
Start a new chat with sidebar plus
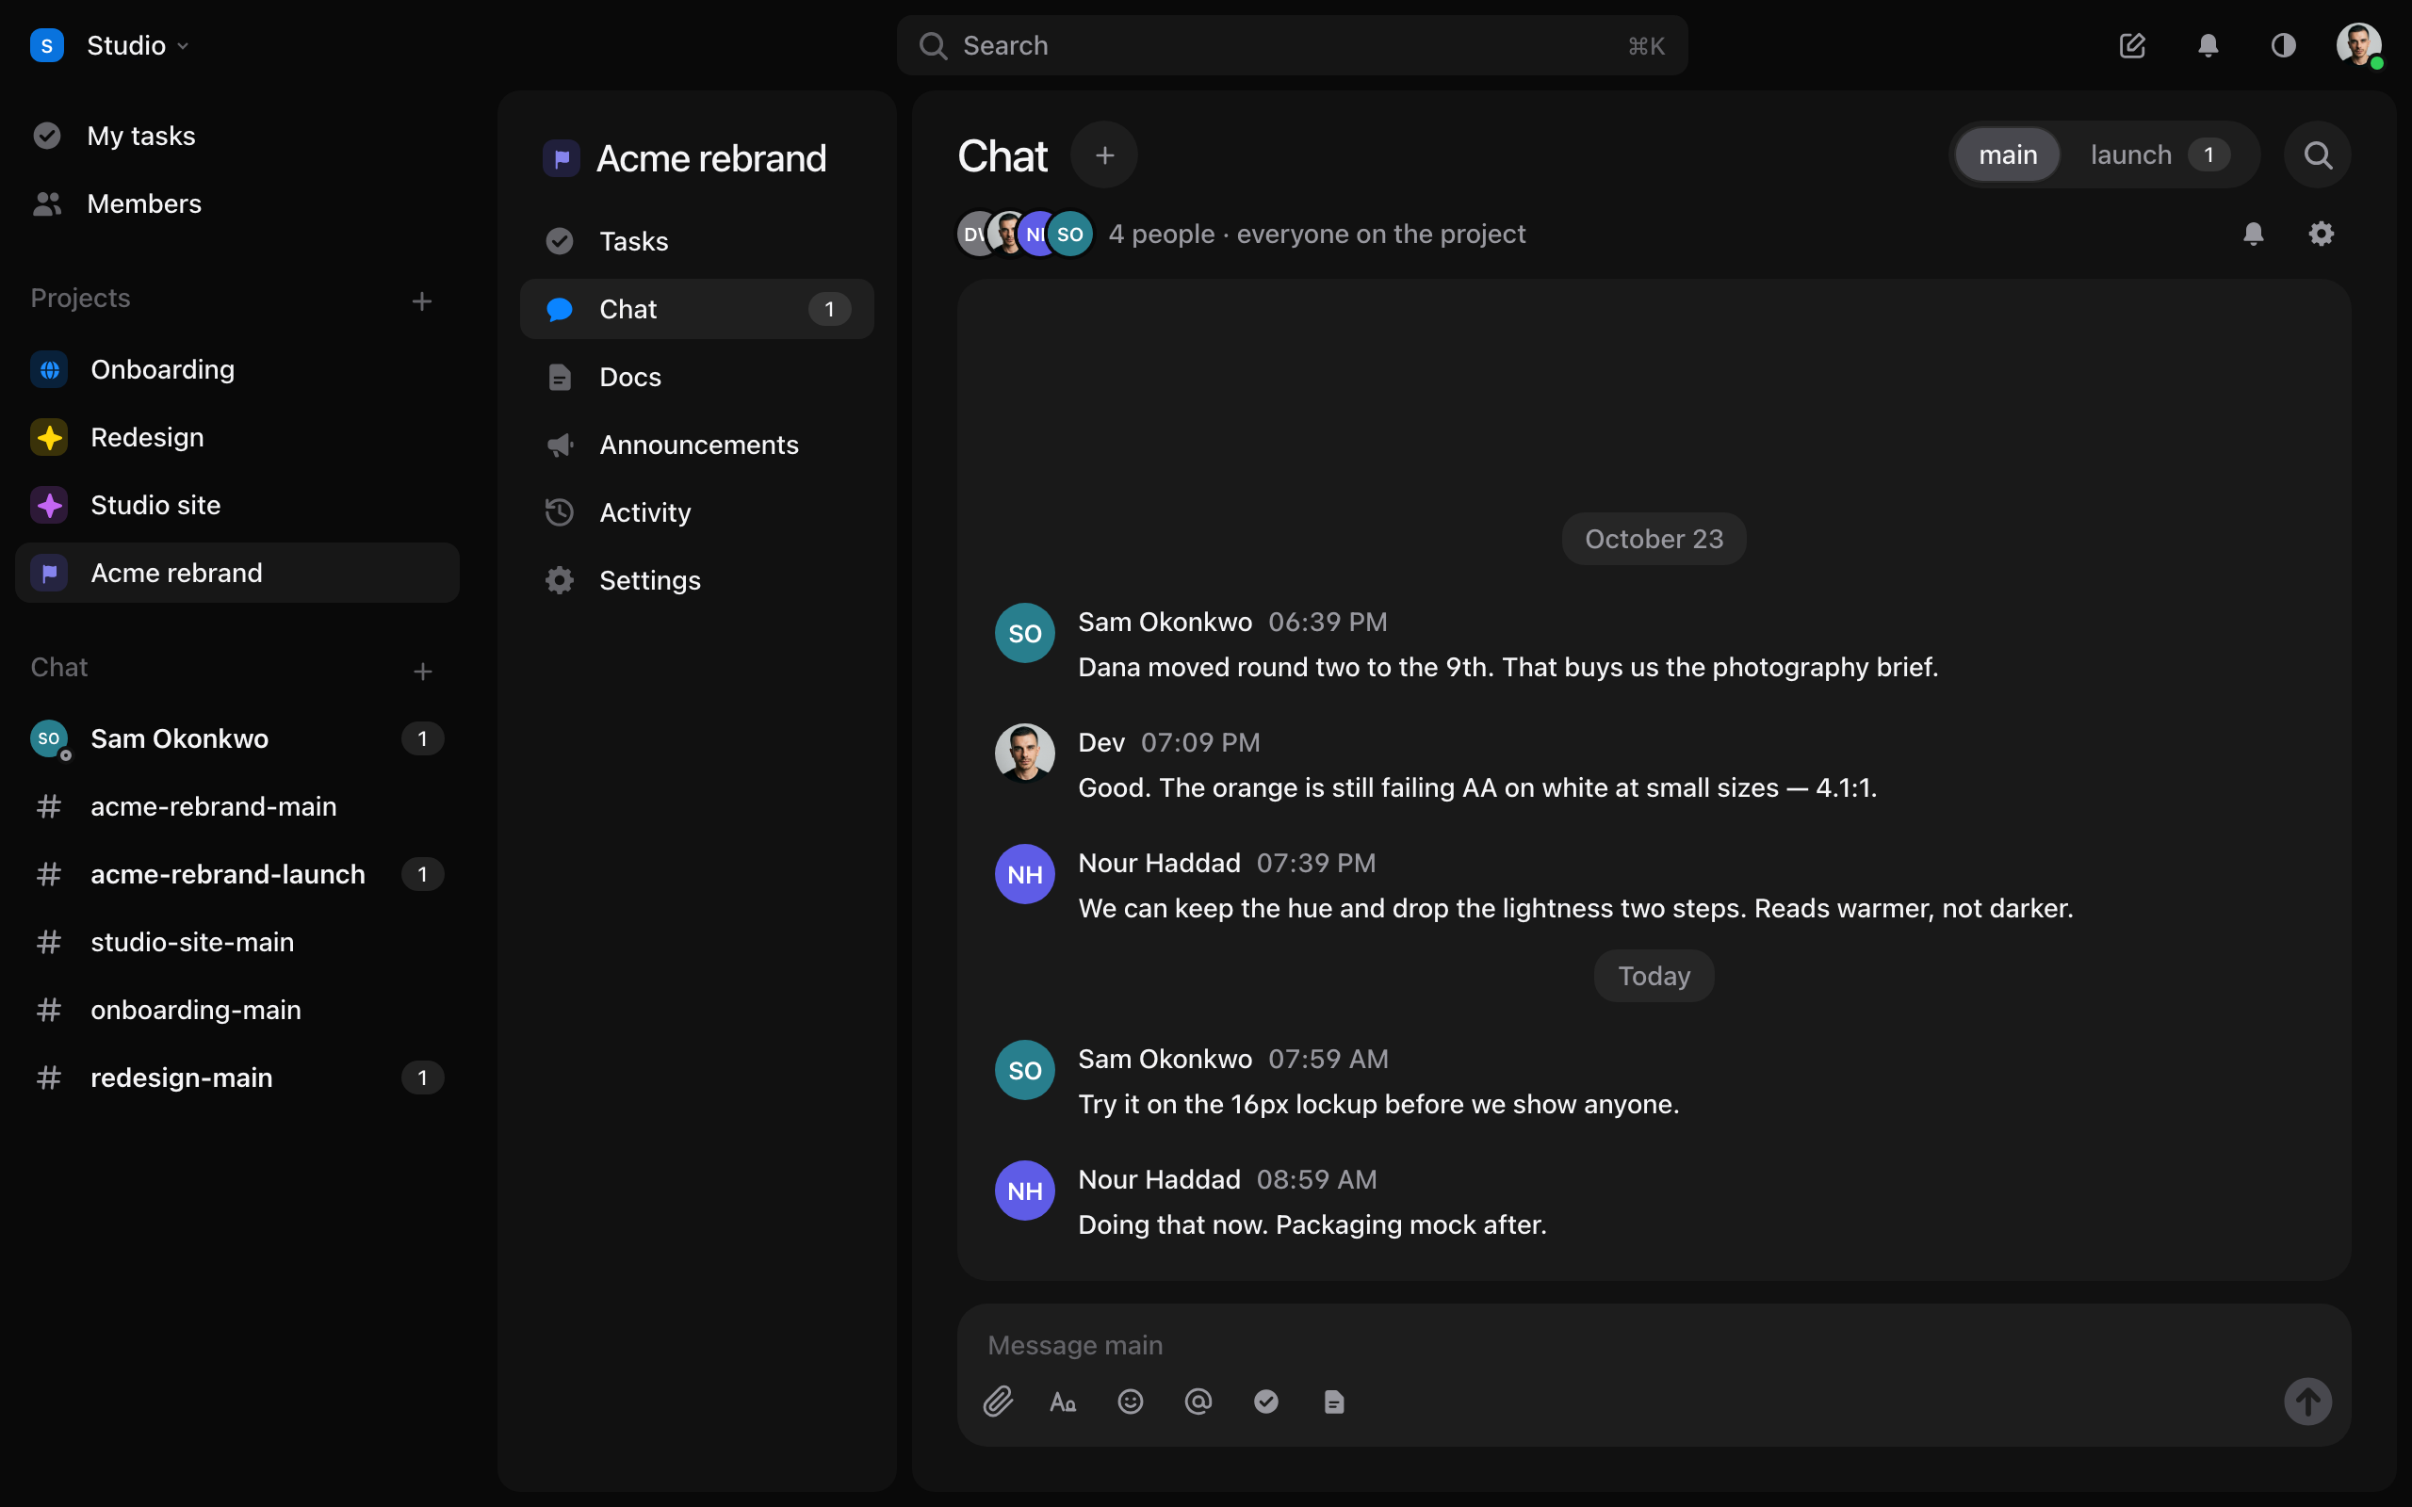pyautogui.click(x=423, y=671)
